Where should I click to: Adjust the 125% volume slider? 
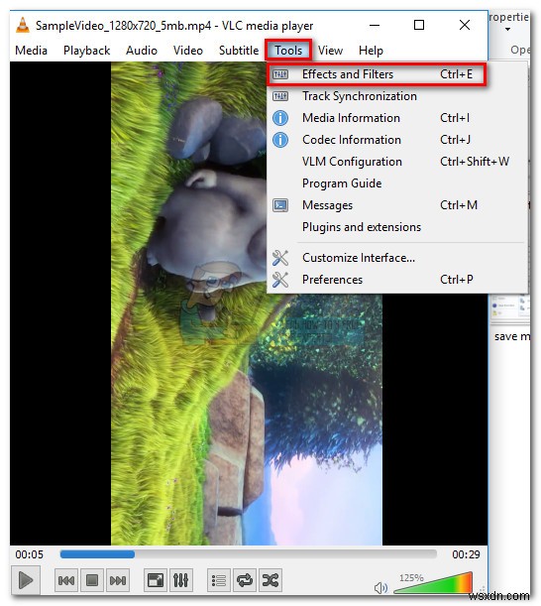[433, 582]
